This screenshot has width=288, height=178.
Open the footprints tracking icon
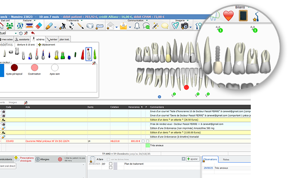coord(72,25)
